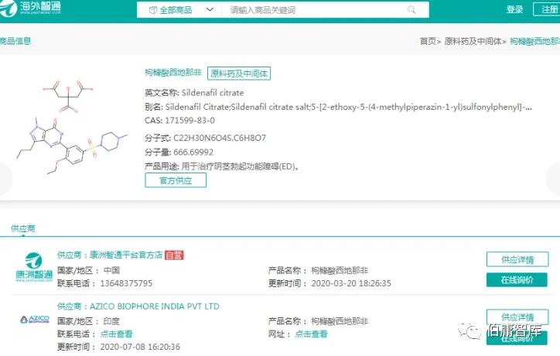Open 供应详情 for 康洲智通 supplier
This screenshot has height=356, width=560.
[517, 259]
